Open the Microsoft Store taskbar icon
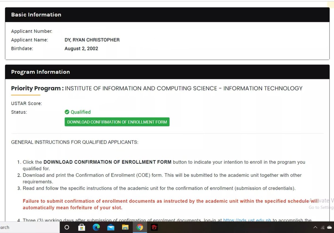The height and width of the screenshot is (233, 334). (82, 227)
